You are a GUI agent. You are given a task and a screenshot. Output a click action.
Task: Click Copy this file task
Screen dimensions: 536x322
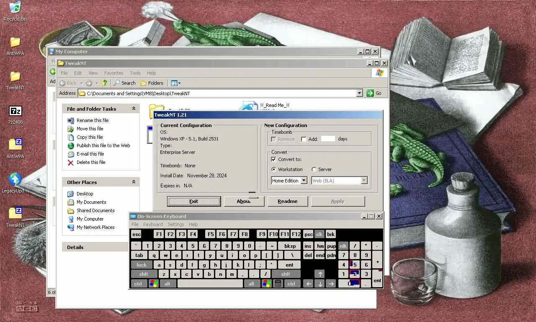(x=90, y=137)
